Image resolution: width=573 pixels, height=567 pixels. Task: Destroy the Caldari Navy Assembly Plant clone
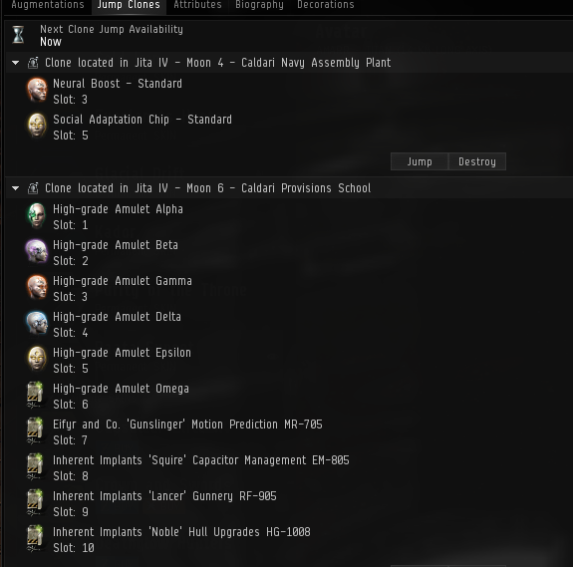[477, 161]
